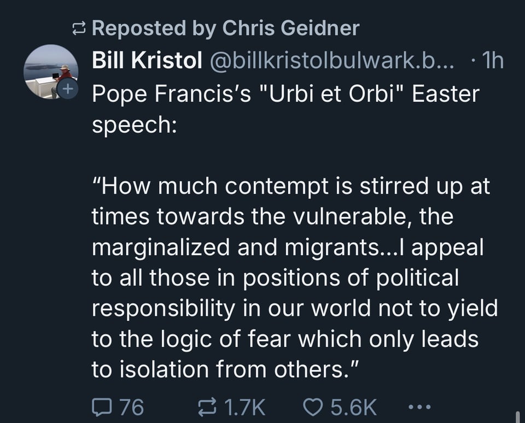Click the 'logic of fear' line of post

coord(284,339)
